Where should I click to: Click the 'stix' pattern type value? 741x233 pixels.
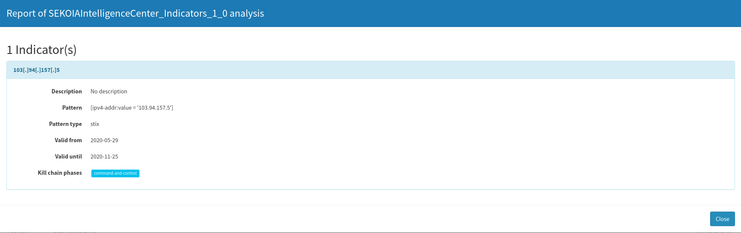tap(95, 124)
